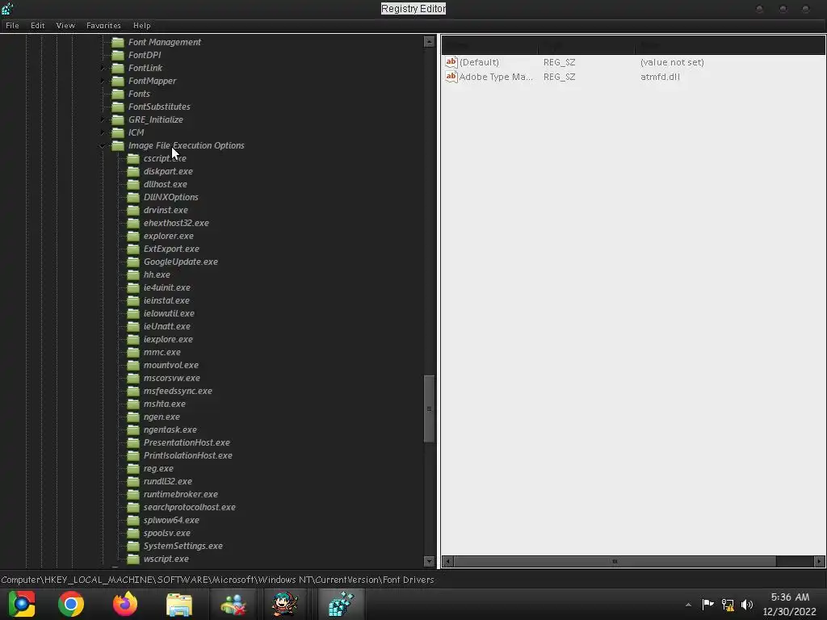Select the ngen.exe key
The height and width of the screenshot is (620, 827).
pyautogui.click(x=162, y=417)
